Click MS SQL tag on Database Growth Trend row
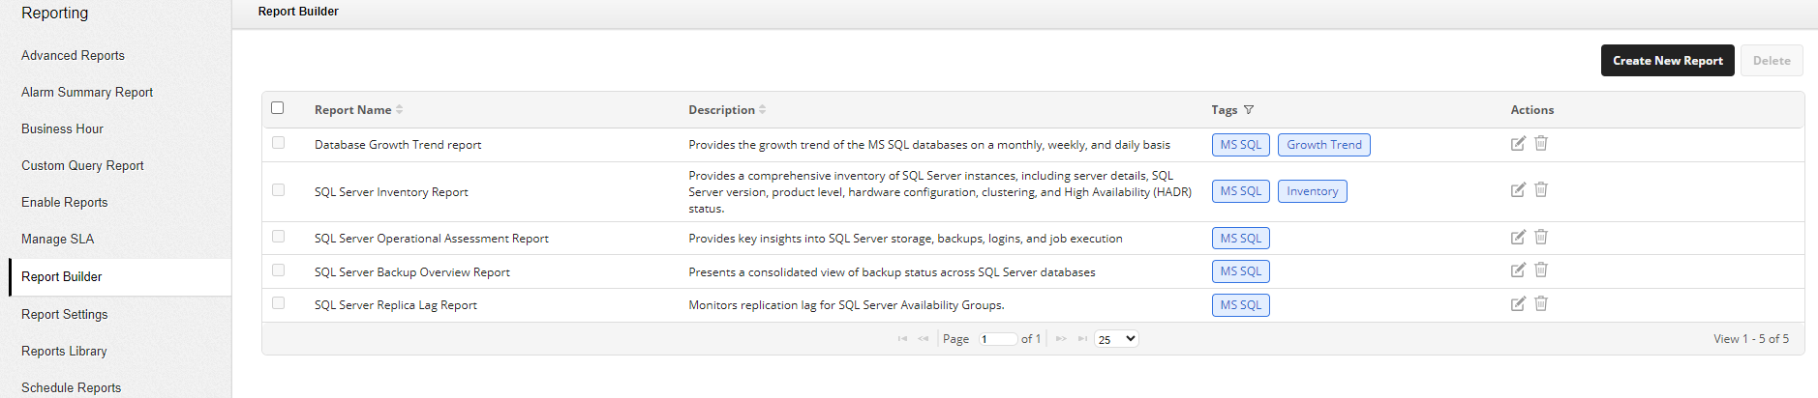Viewport: 1818px width, 398px height. pyautogui.click(x=1241, y=145)
